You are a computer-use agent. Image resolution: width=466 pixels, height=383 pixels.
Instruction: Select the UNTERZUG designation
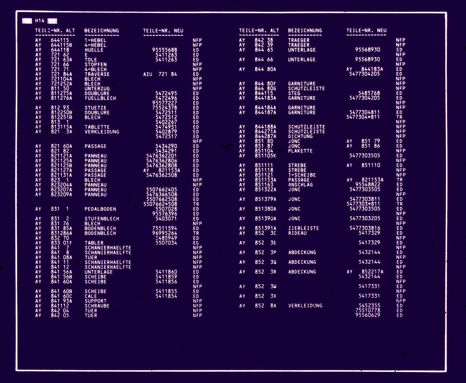click(x=97, y=89)
